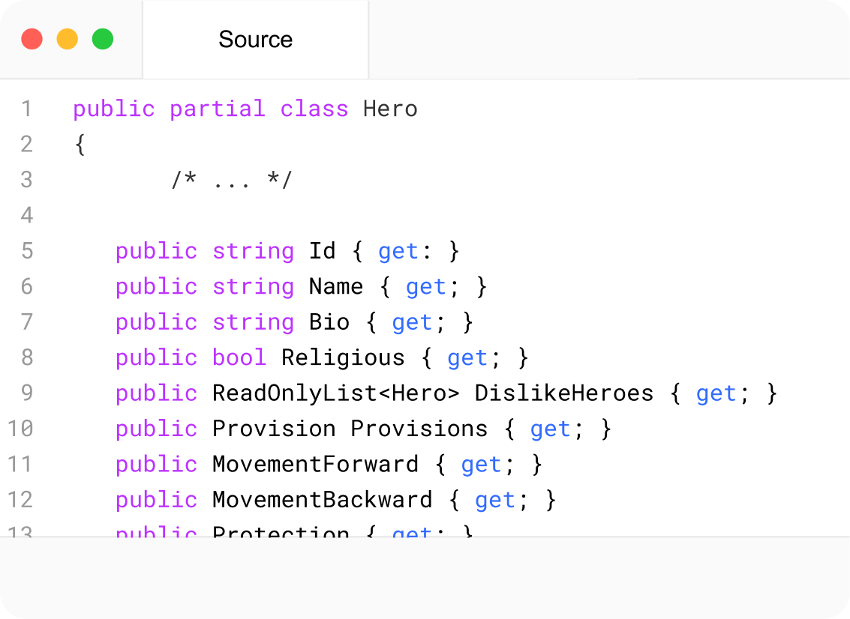
Task: Click the opening brace on line 2
Action: coord(80,145)
